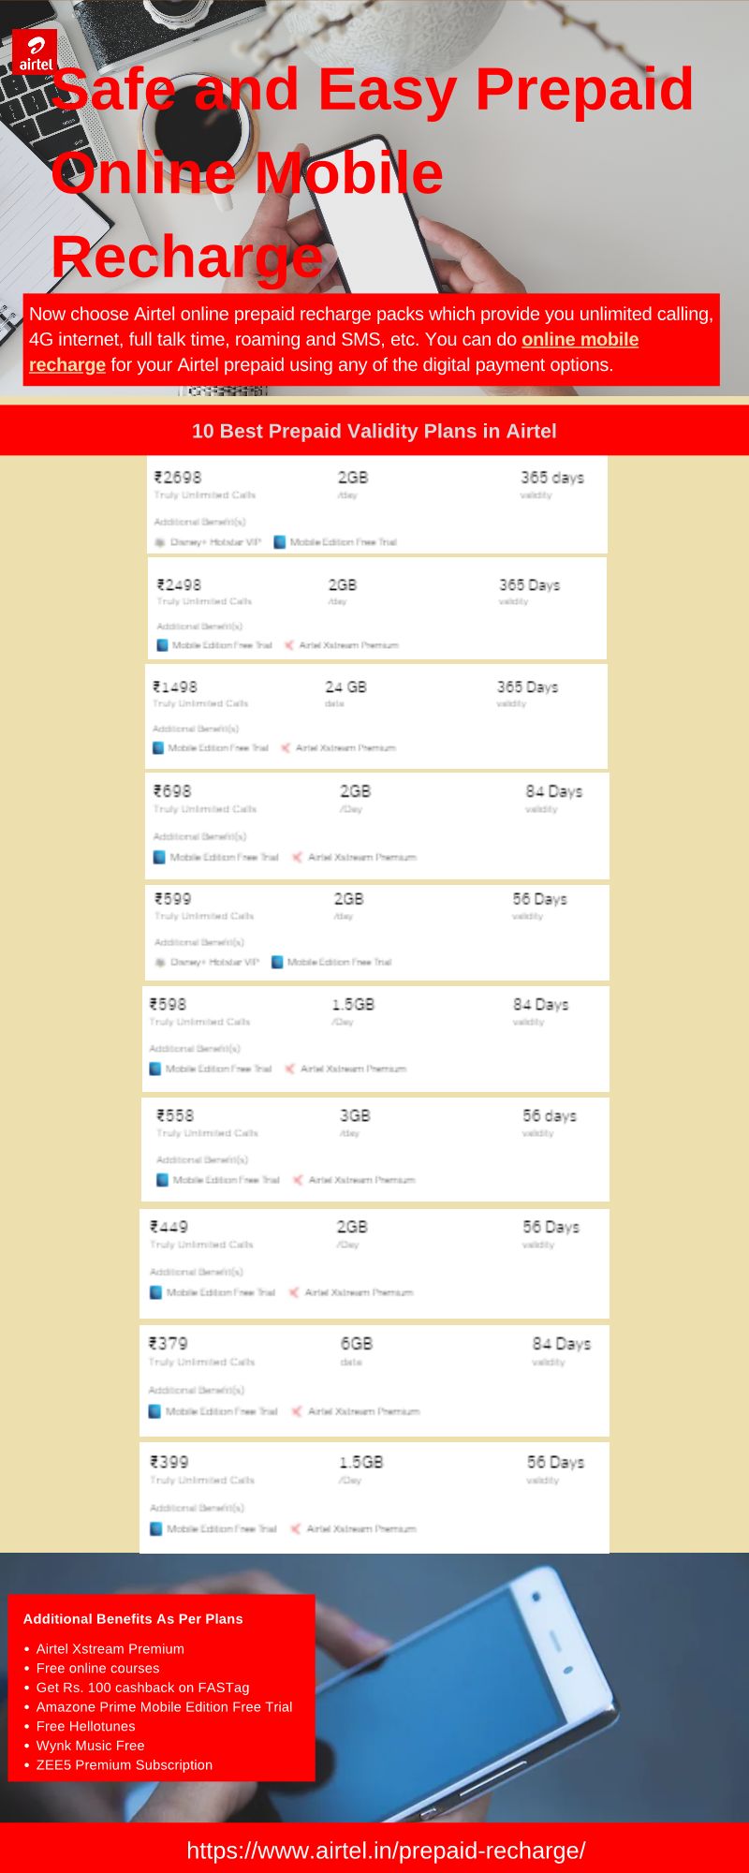The image size is (749, 1873).
Task: Click Mobile Edition icon in ₹399 plan
Action: pyautogui.click(x=156, y=1529)
